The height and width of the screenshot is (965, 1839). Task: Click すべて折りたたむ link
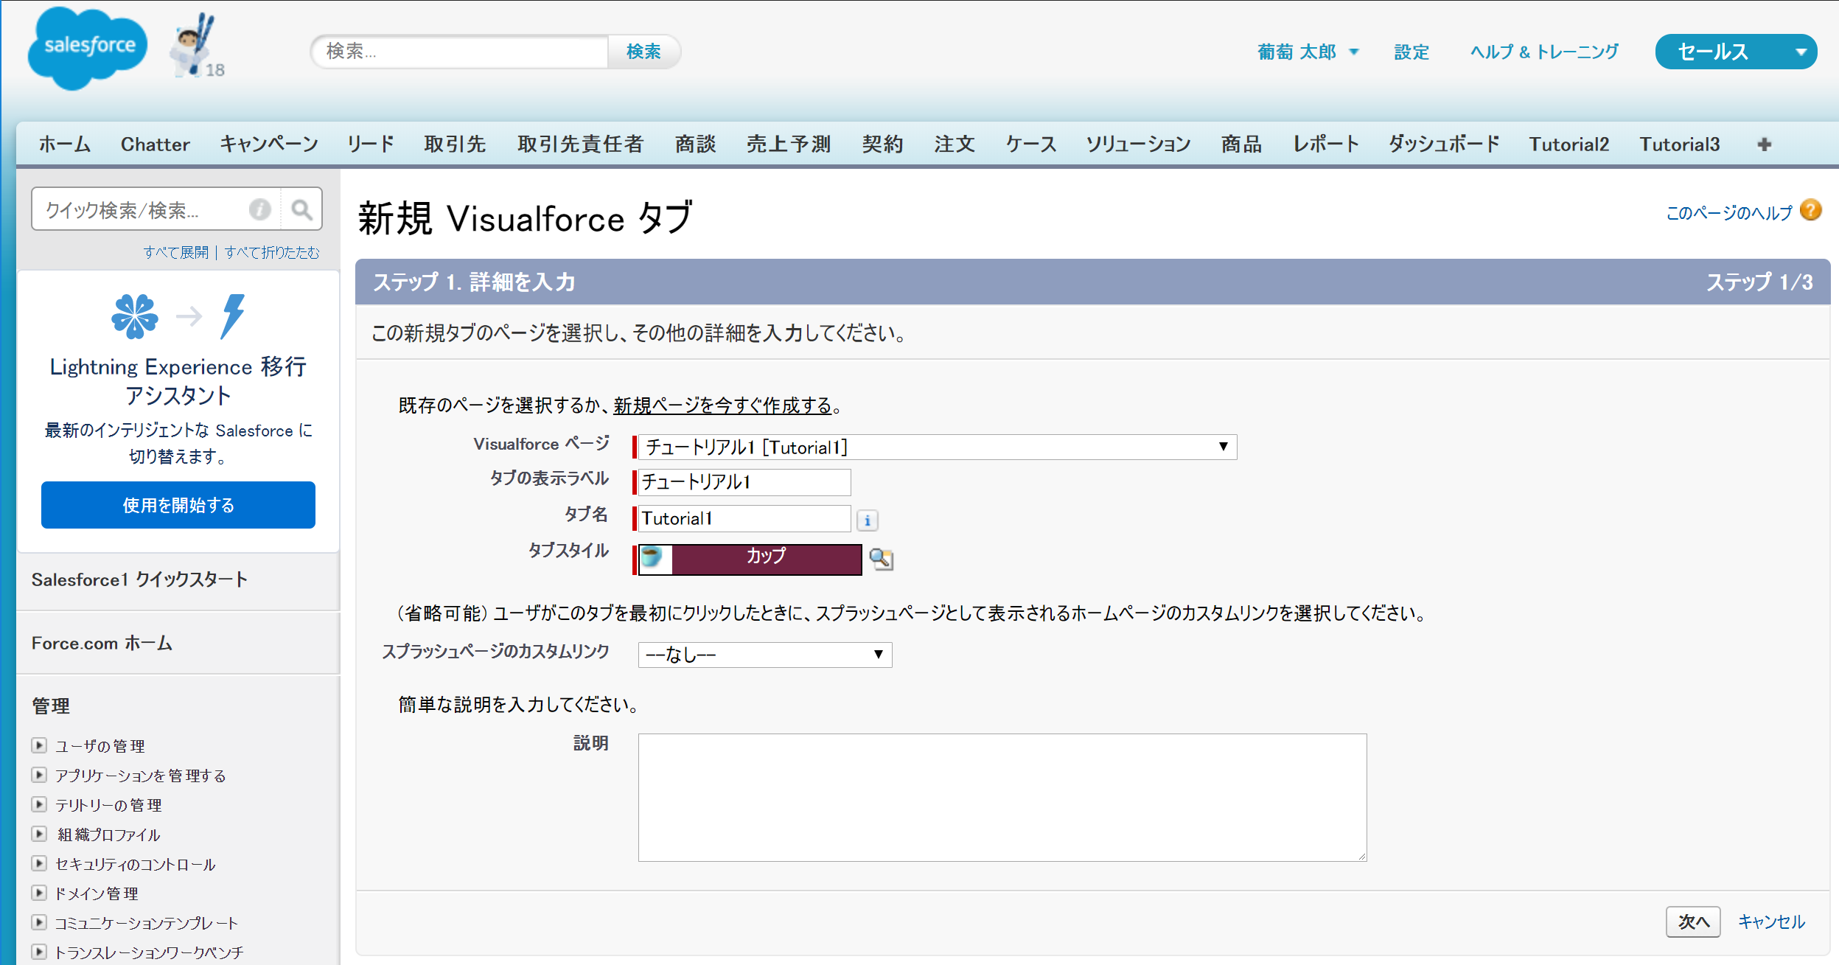tap(272, 252)
